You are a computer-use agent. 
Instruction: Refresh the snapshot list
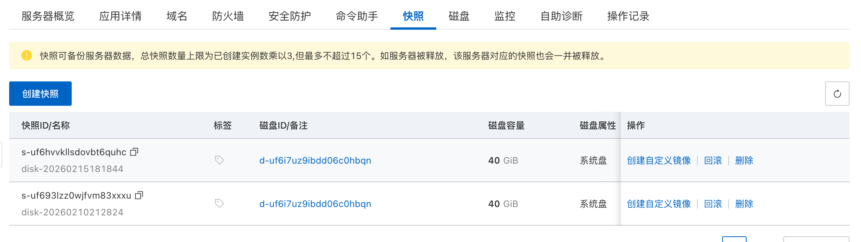coord(837,94)
